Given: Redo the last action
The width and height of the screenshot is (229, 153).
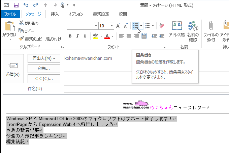Looking at the screenshot, I should 36,5.
